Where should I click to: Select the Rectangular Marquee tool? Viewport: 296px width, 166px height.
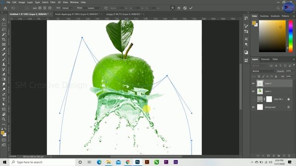(4, 24)
